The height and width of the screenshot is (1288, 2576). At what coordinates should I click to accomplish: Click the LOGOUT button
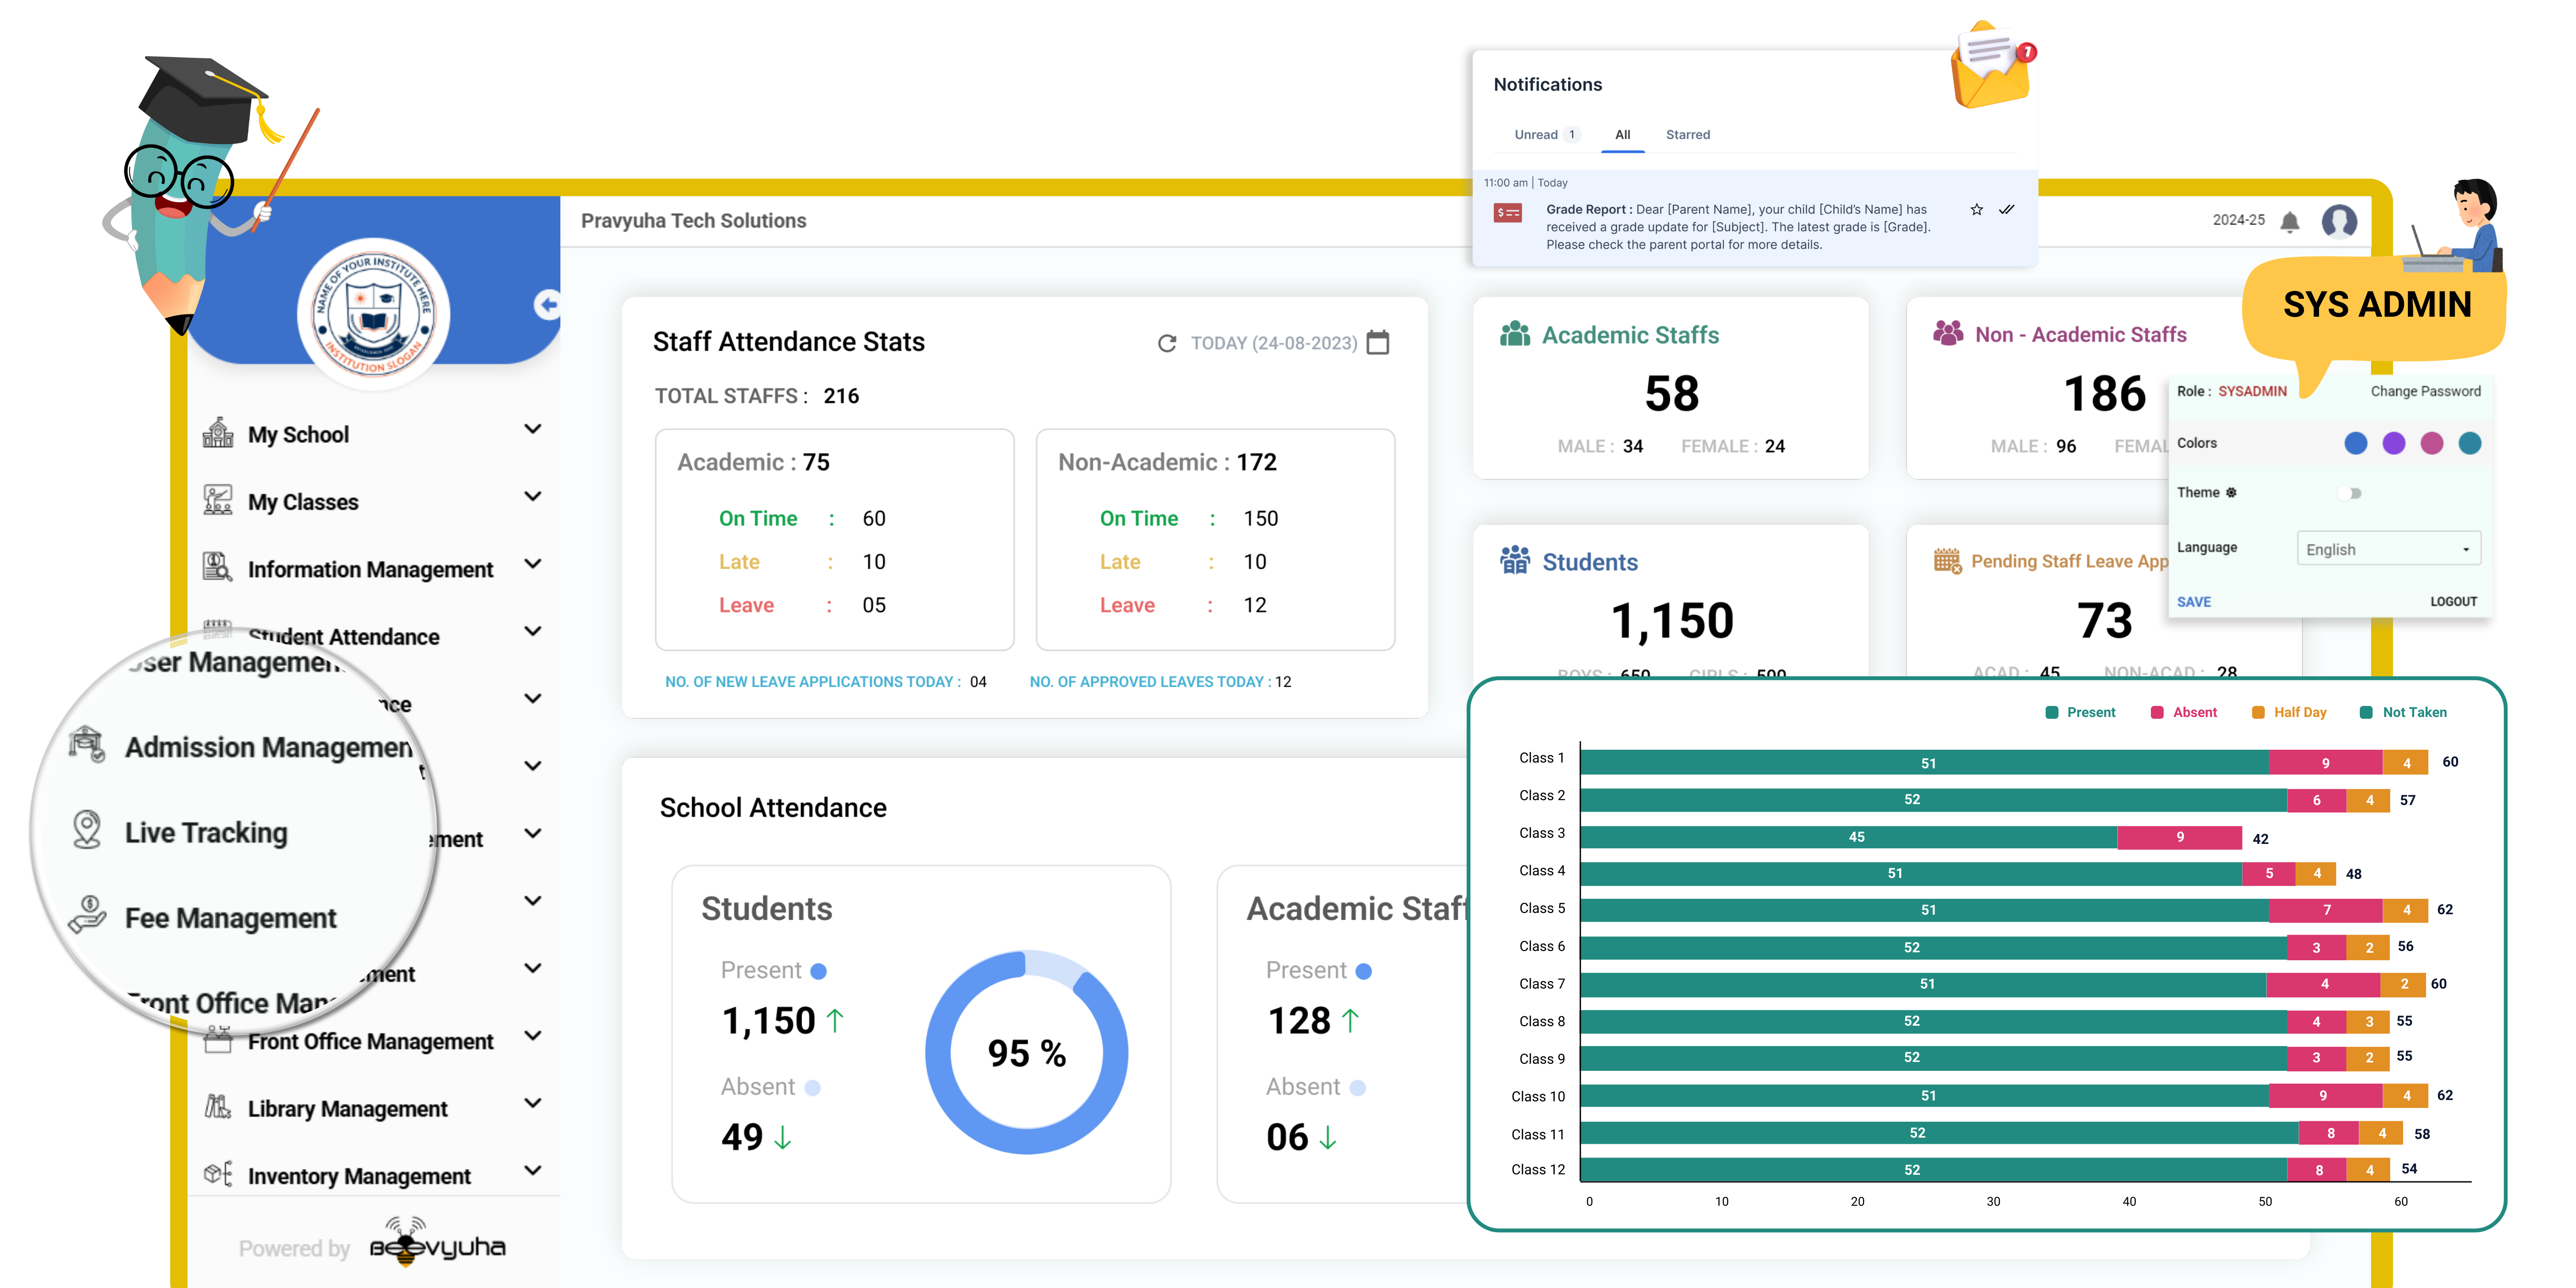[x=2453, y=602]
